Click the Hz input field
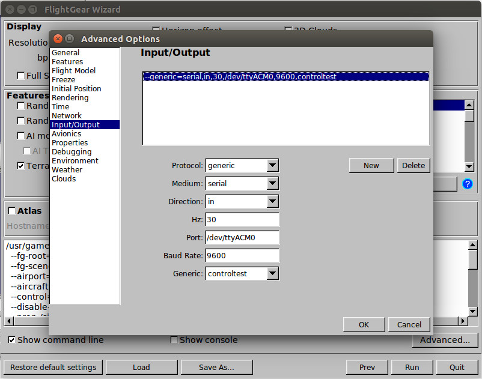The height and width of the screenshot is (379, 482). (x=242, y=220)
